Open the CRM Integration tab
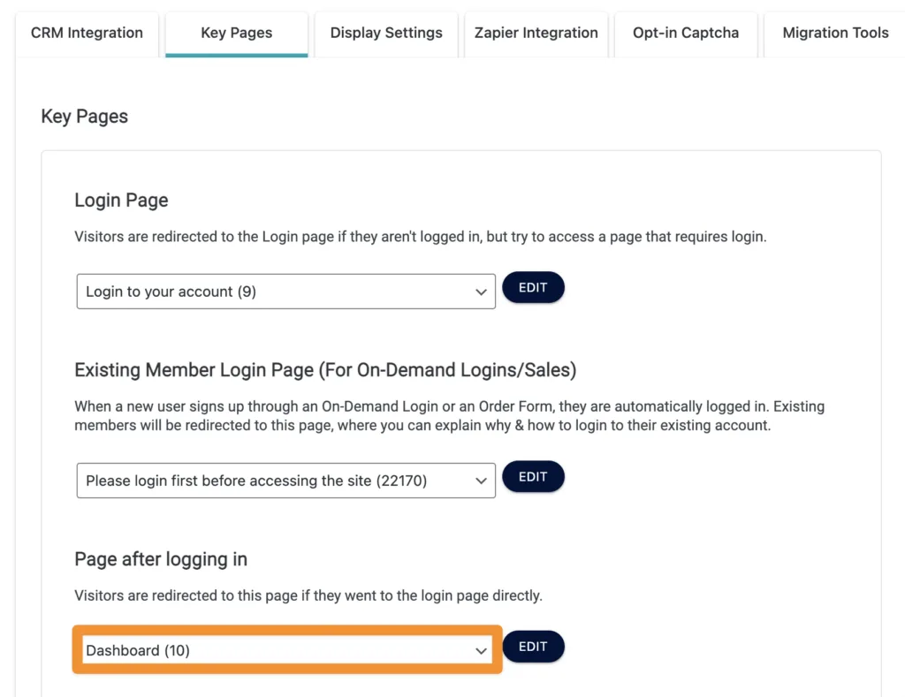This screenshot has height=697, width=905. [86, 33]
